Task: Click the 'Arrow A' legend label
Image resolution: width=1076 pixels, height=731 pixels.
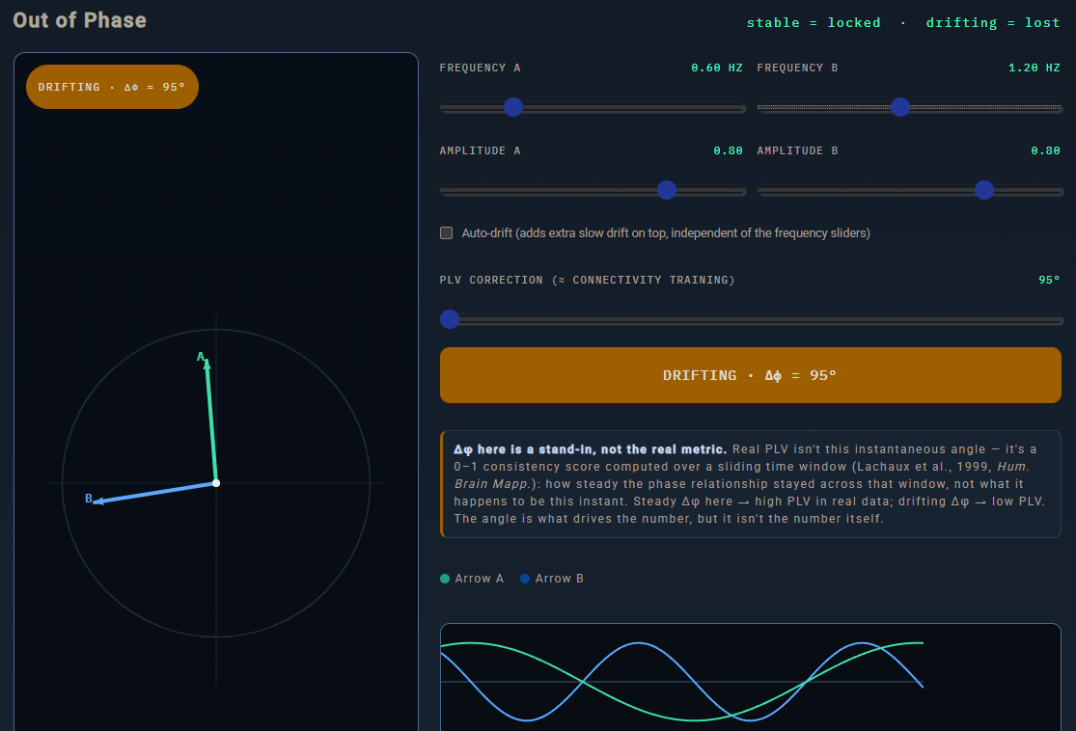Action: coord(479,579)
